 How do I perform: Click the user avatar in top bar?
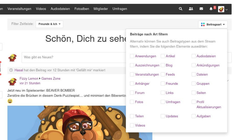[221, 9]
